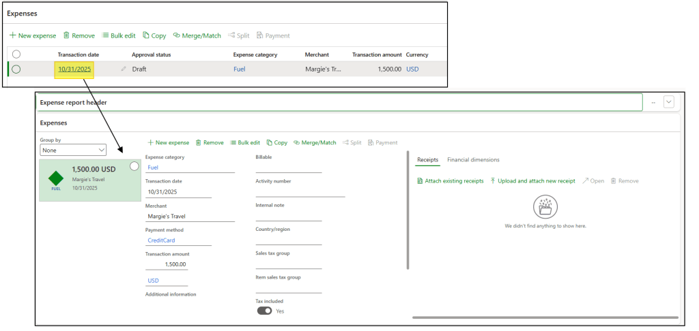Select the Receipts tab

pos(427,159)
